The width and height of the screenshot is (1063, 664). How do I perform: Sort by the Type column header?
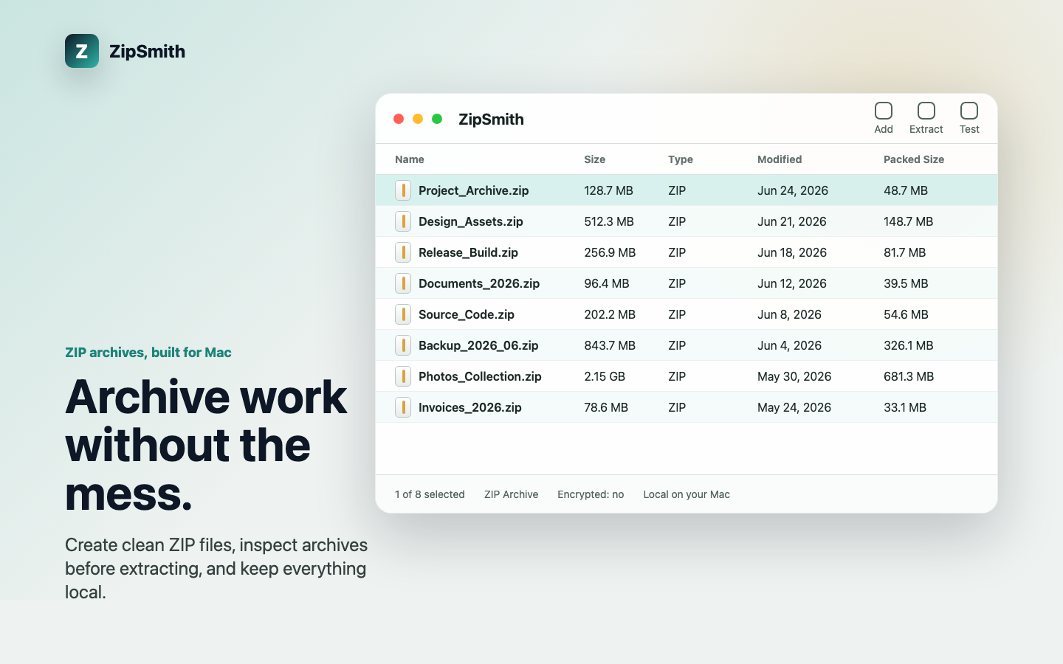(681, 159)
